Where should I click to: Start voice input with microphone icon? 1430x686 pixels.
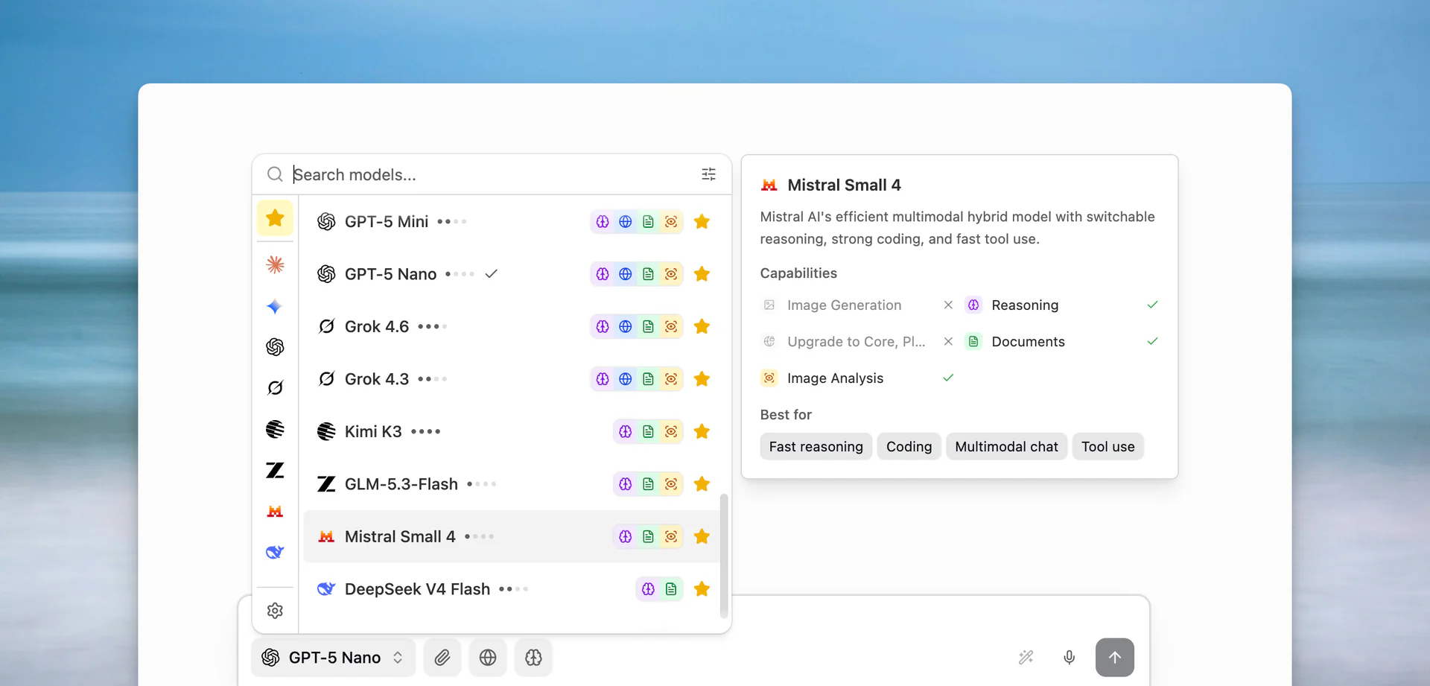(x=1069, y=657)
